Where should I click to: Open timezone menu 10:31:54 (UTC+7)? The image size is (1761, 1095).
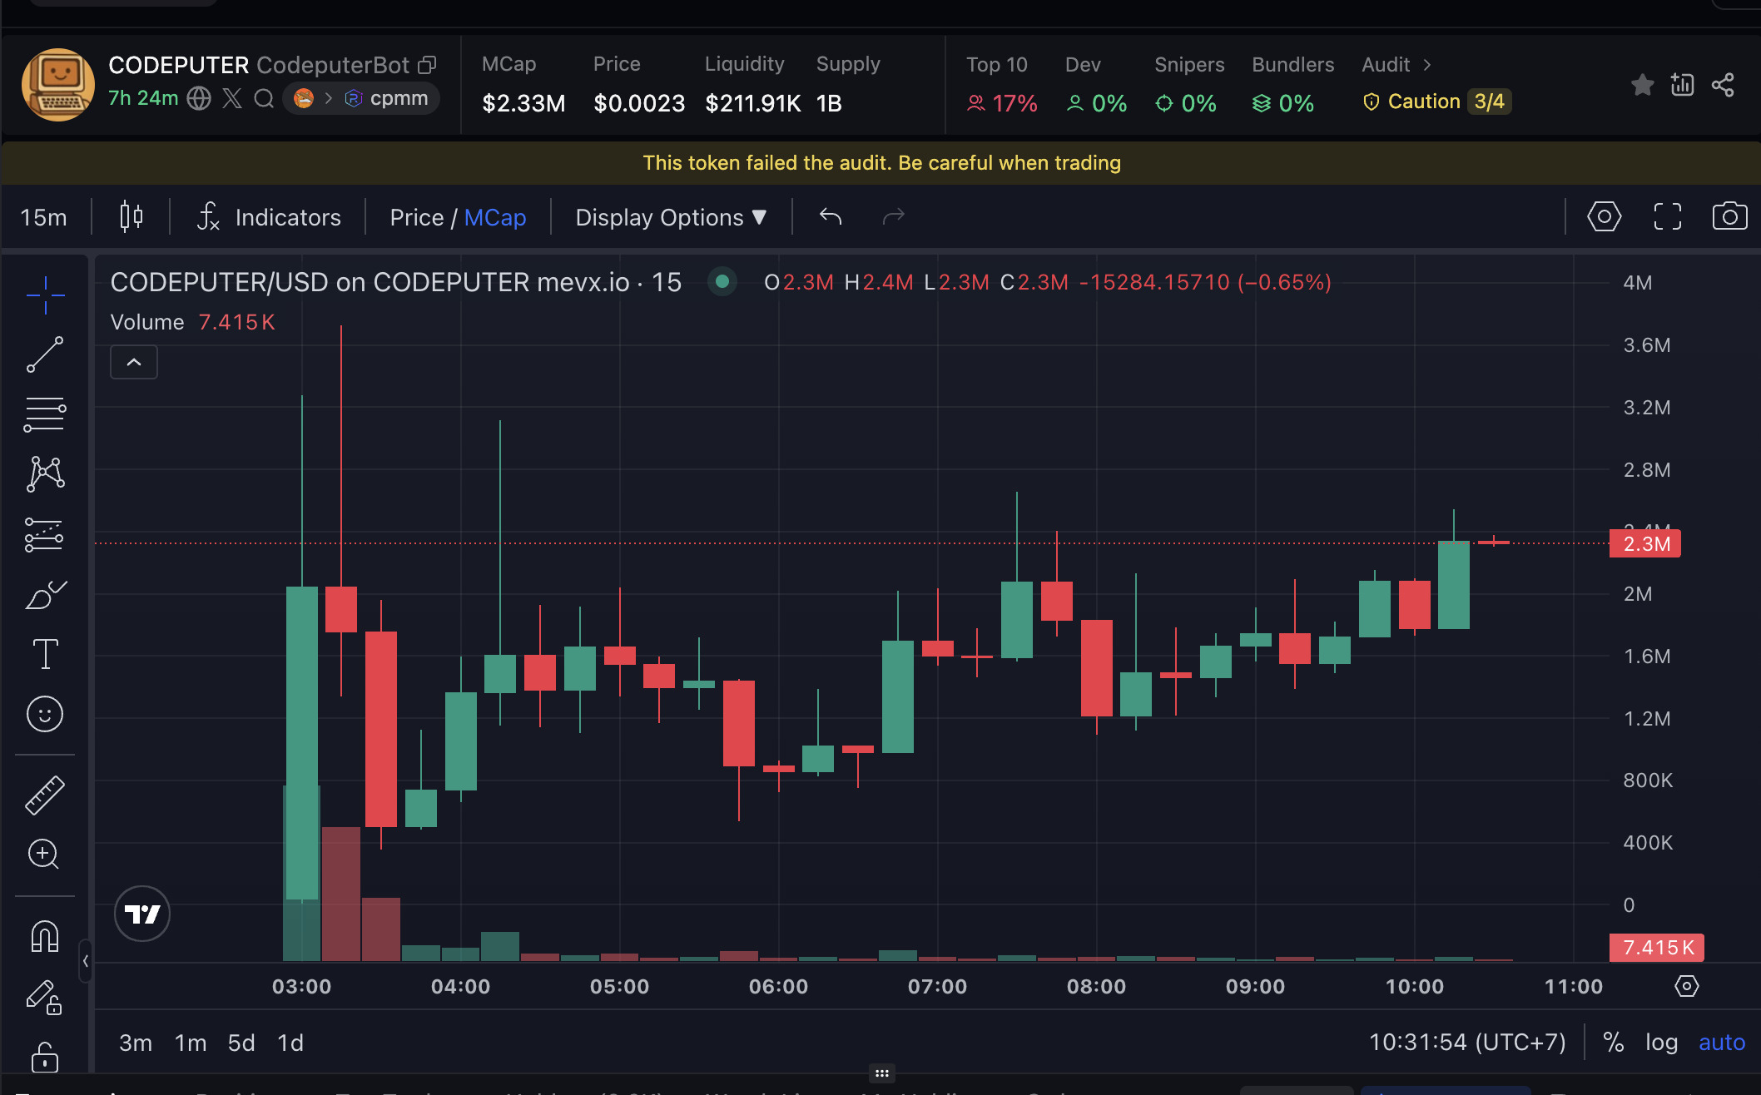click(x=1467, y=1043)
